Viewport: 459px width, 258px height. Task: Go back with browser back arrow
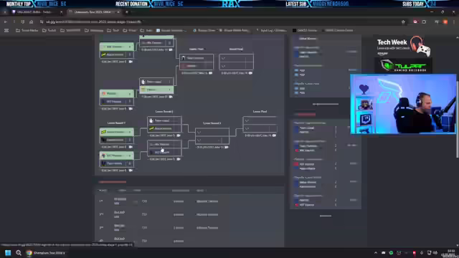click(6, 22)
